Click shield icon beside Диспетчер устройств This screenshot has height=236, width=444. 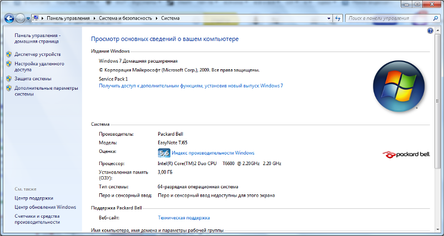coord(8,54)
